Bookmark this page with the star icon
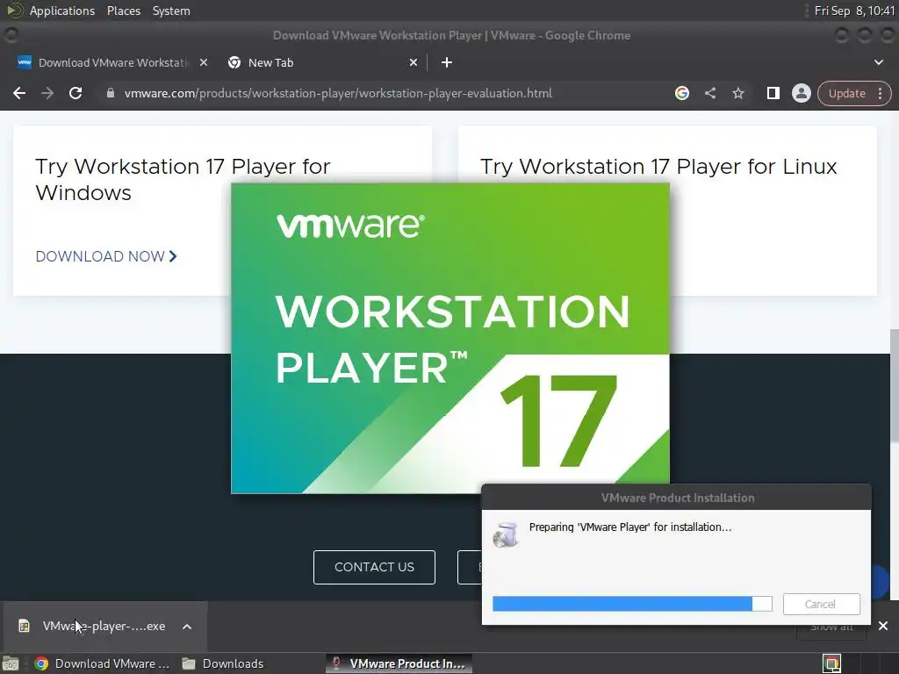This screenshot has height=674, width=899. pos(737,93)
